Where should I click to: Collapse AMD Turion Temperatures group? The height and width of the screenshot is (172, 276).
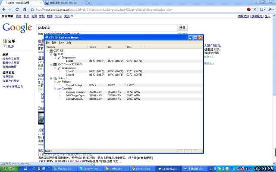click(x=55, y=68)
